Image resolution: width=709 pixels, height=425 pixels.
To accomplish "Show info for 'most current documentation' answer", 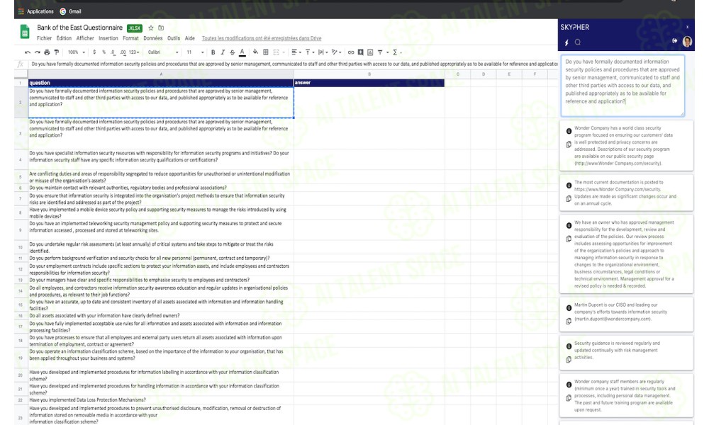I will point(569,186).
